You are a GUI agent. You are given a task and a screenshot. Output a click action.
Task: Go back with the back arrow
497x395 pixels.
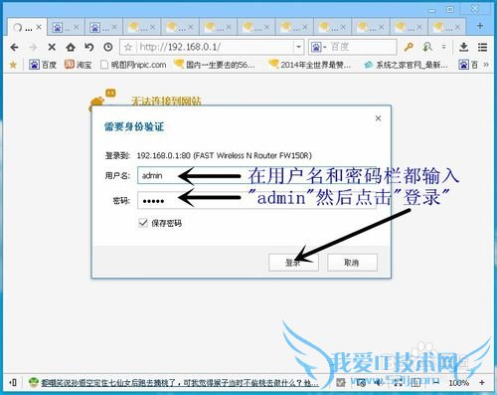14,48
